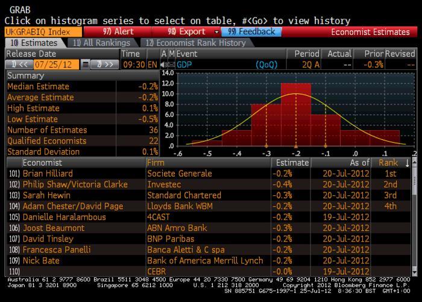Select row 102) Philip Shaw/Victoria Clarke
Image resolution: width=422 pixels, height=302 pixels.
209,184
